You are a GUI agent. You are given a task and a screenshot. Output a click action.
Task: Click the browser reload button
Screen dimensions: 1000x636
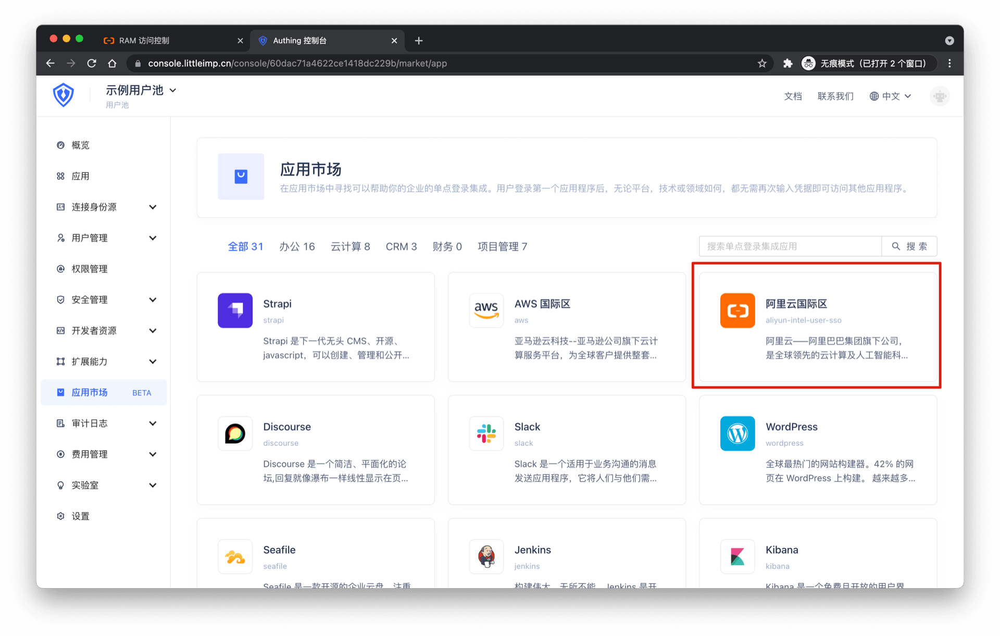point(92,64)
